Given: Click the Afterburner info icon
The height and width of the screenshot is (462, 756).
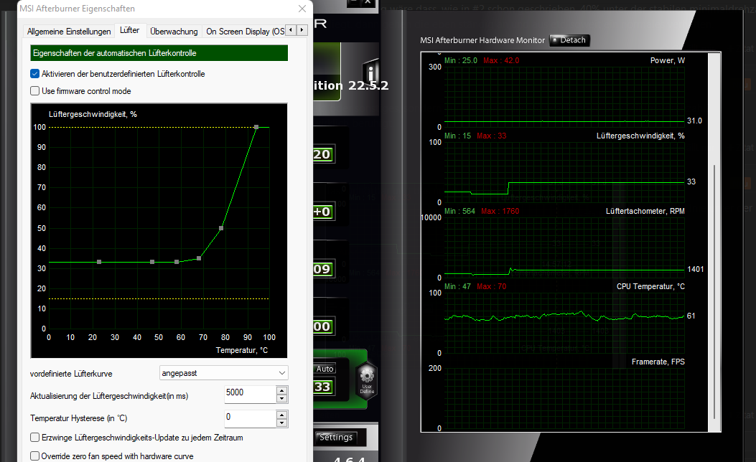Looking at the screenshot, I should click(370, 72).
